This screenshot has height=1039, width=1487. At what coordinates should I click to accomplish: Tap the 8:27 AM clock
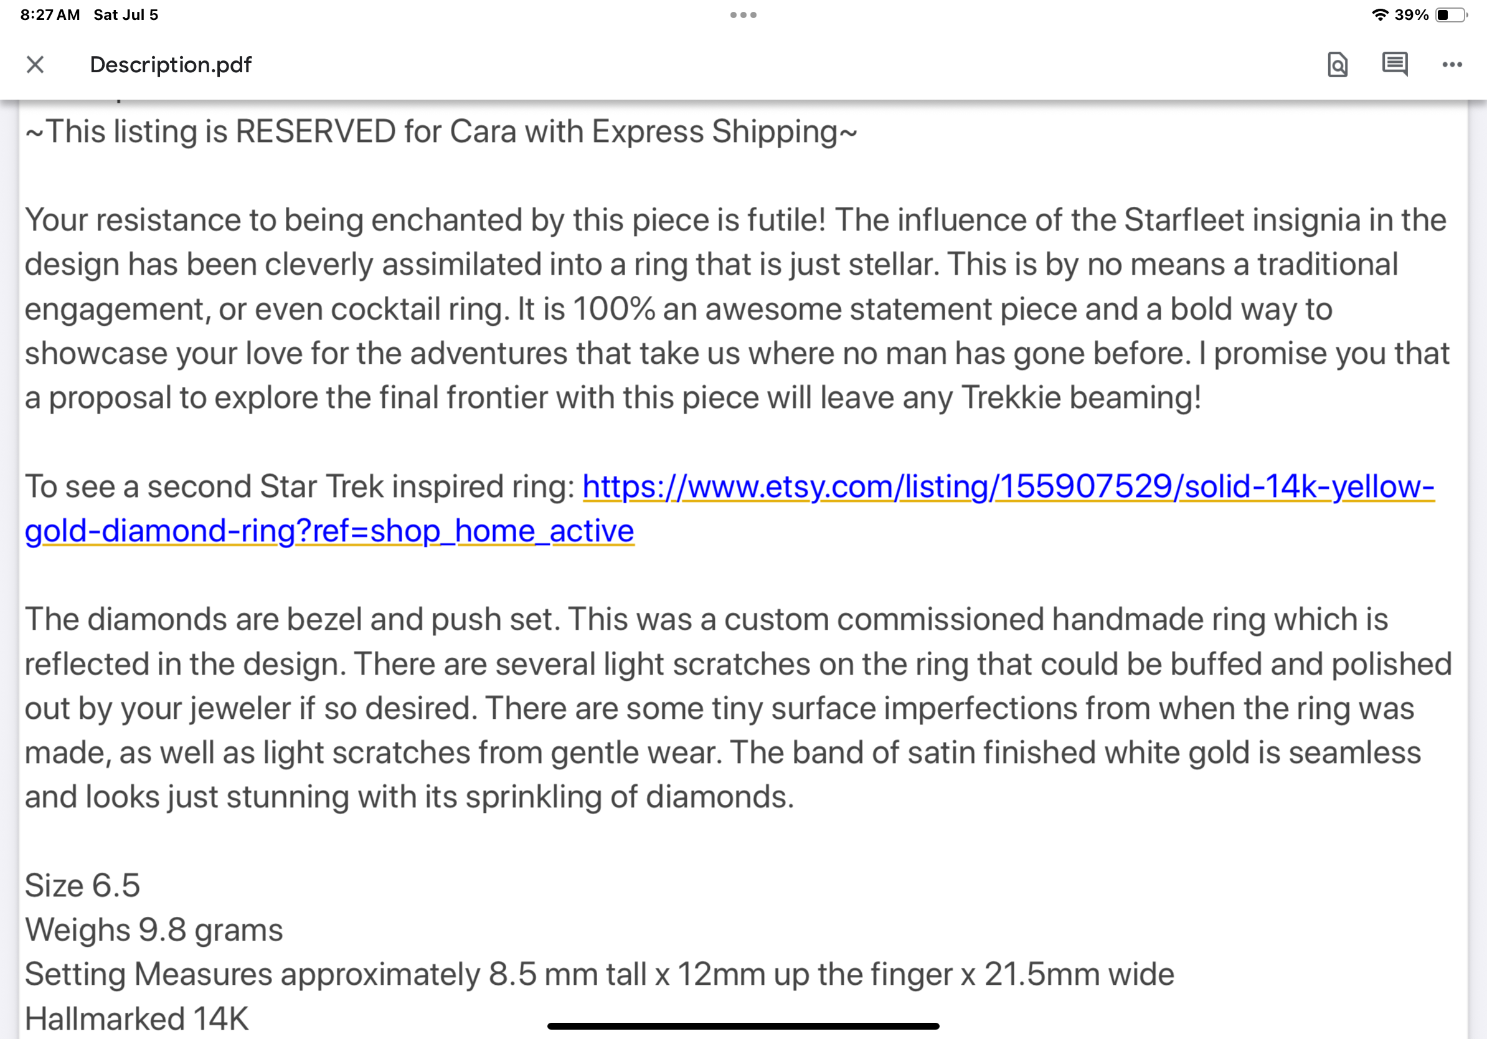point(50,15)
